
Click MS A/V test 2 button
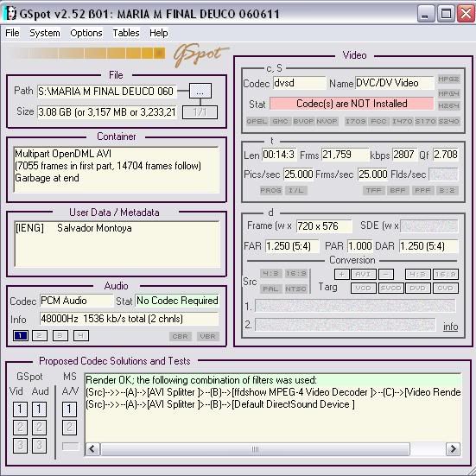69,428
